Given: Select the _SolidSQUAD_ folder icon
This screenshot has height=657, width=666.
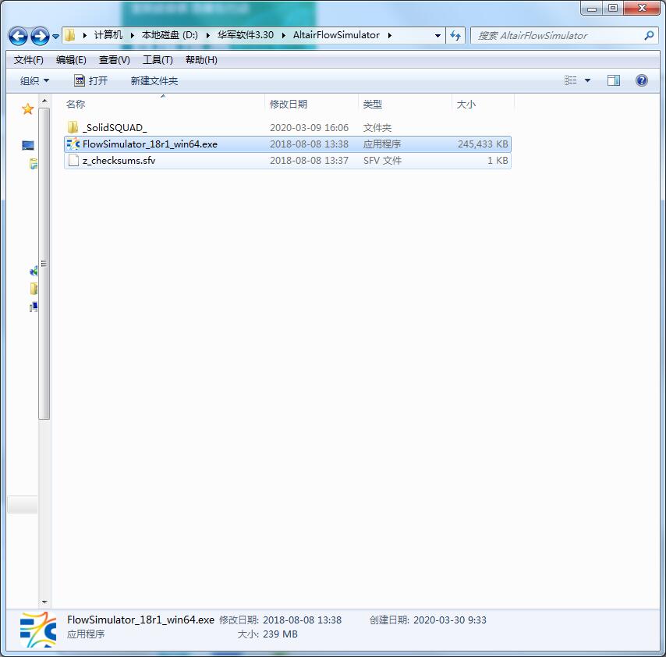Looking at the screenshot, I should pos(73,127).
